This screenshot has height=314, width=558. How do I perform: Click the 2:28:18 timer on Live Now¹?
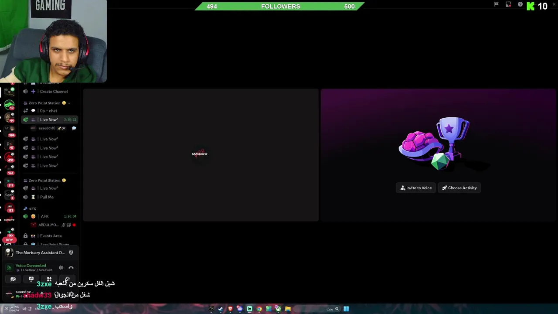coord(70,119)
